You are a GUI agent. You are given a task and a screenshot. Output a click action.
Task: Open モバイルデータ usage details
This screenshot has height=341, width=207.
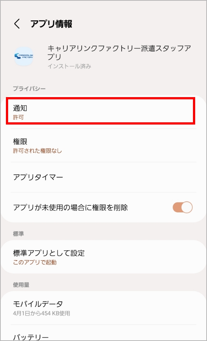[103, 308]
